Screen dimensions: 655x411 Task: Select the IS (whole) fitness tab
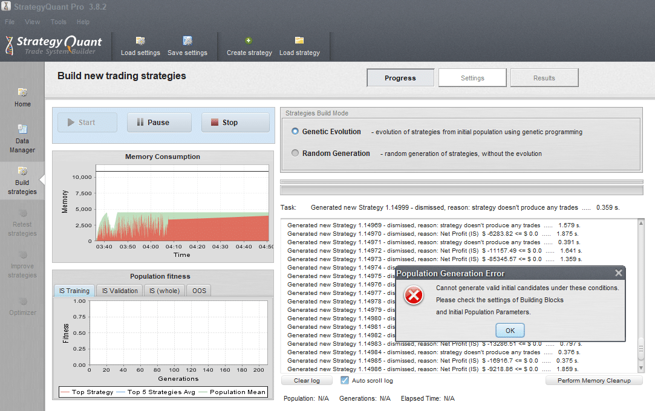(165, 290)
